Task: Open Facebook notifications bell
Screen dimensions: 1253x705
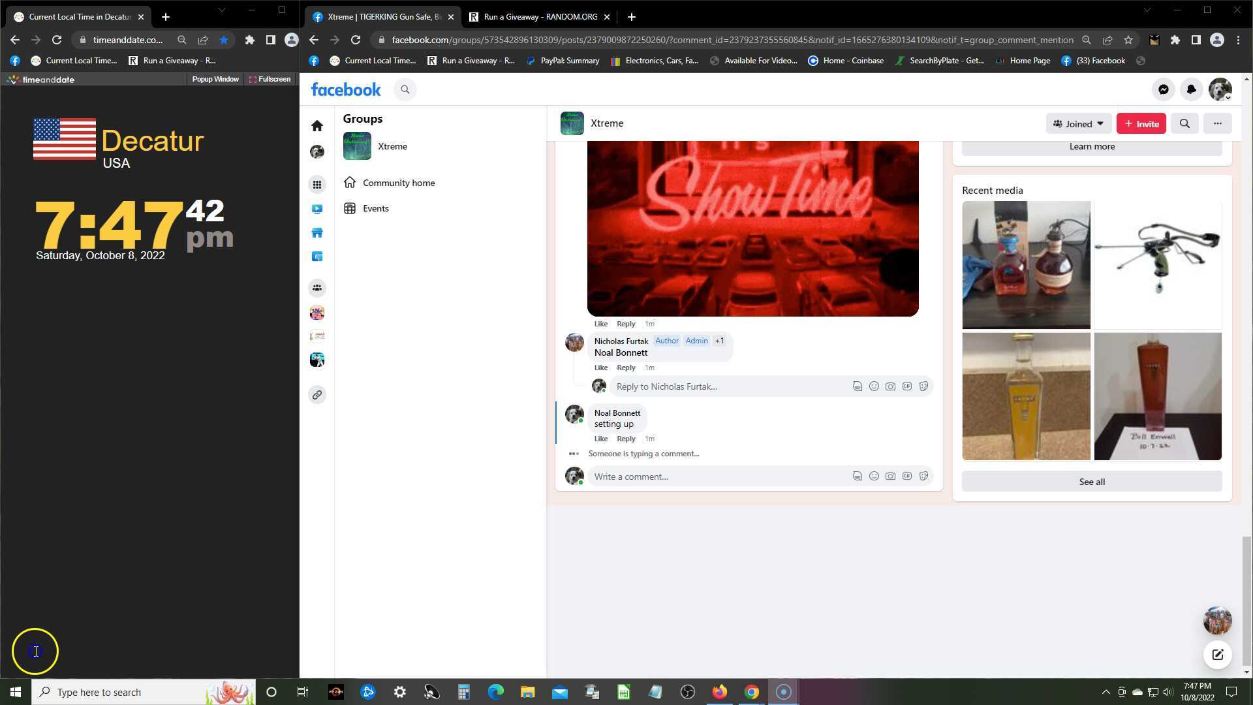Action: [1191, 89]
